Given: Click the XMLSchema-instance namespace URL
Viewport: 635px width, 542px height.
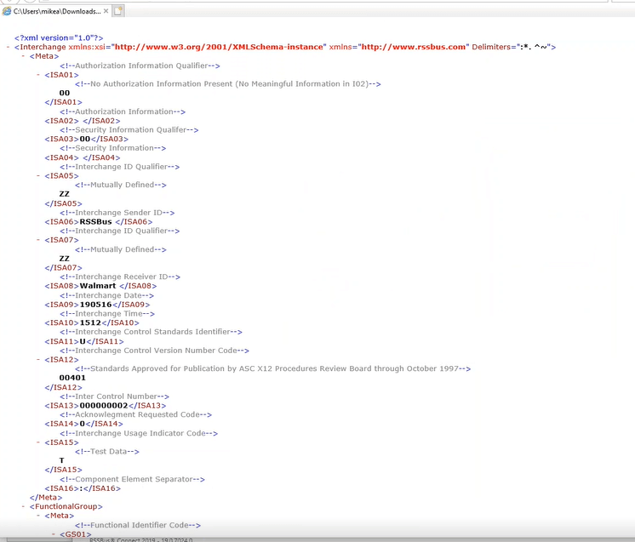Looking at the screenshot, I should tap(219, 47).
